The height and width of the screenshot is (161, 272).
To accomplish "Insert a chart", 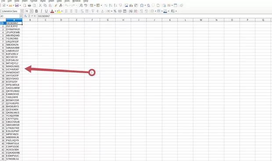I will click(131, 6).
